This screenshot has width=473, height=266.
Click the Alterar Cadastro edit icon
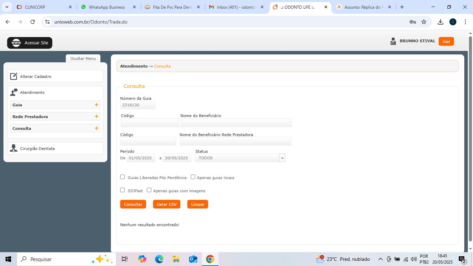click(14, 77)
